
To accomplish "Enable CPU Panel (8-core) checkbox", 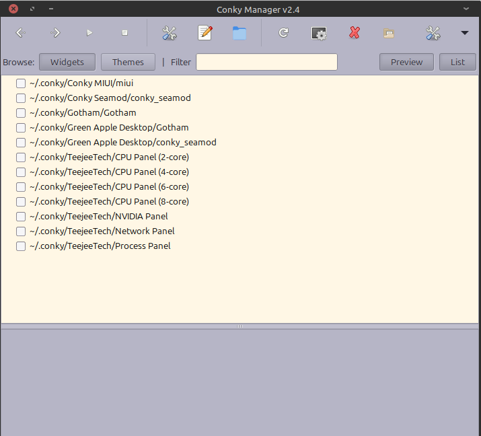I will point(21,202).
